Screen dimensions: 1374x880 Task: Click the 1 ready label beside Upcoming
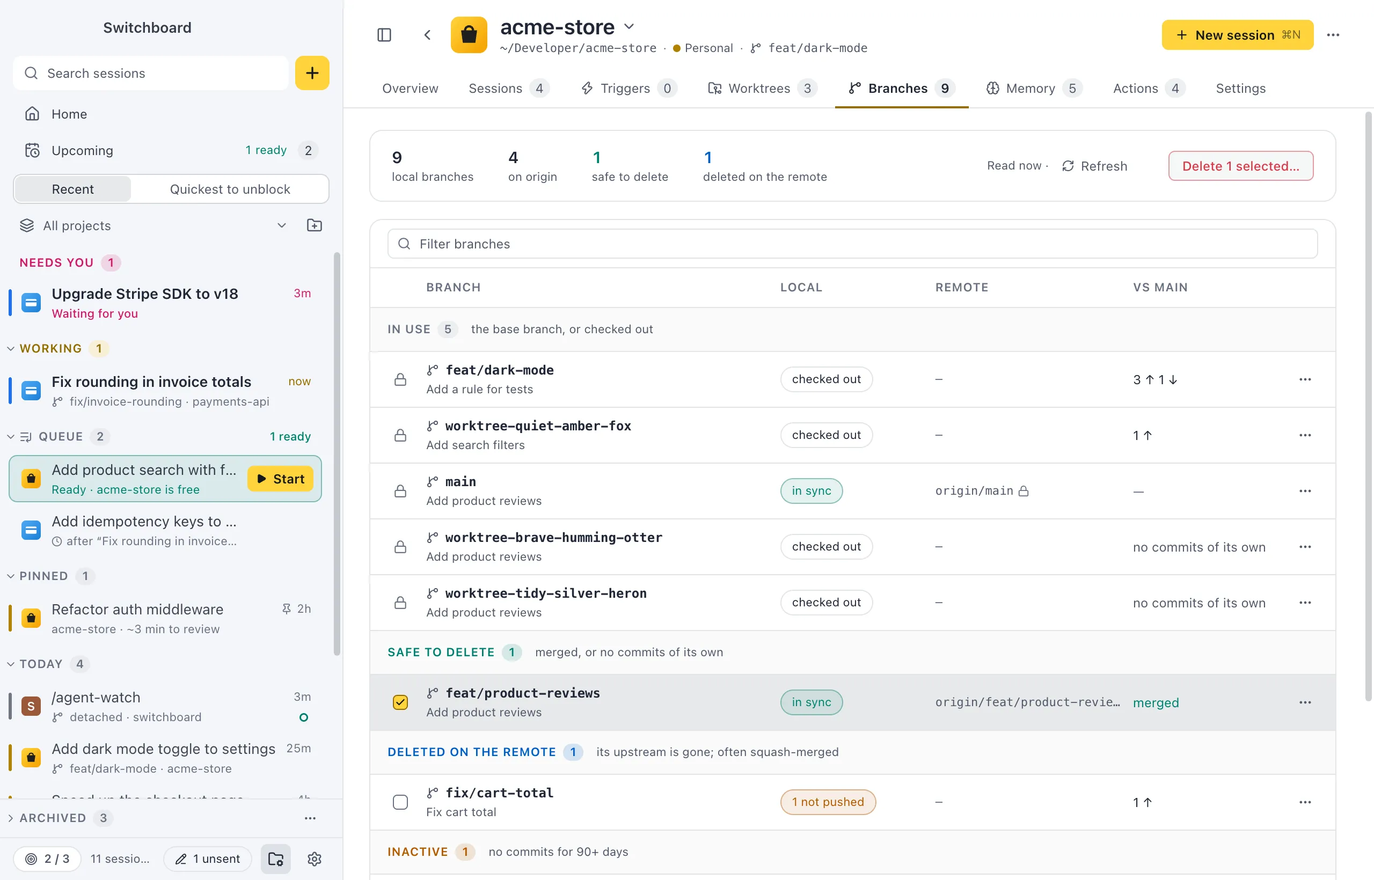[266, 150]
